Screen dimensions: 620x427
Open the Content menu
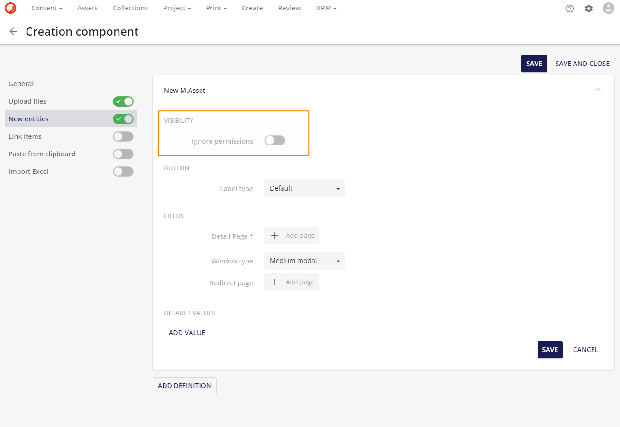click(46, 8)
